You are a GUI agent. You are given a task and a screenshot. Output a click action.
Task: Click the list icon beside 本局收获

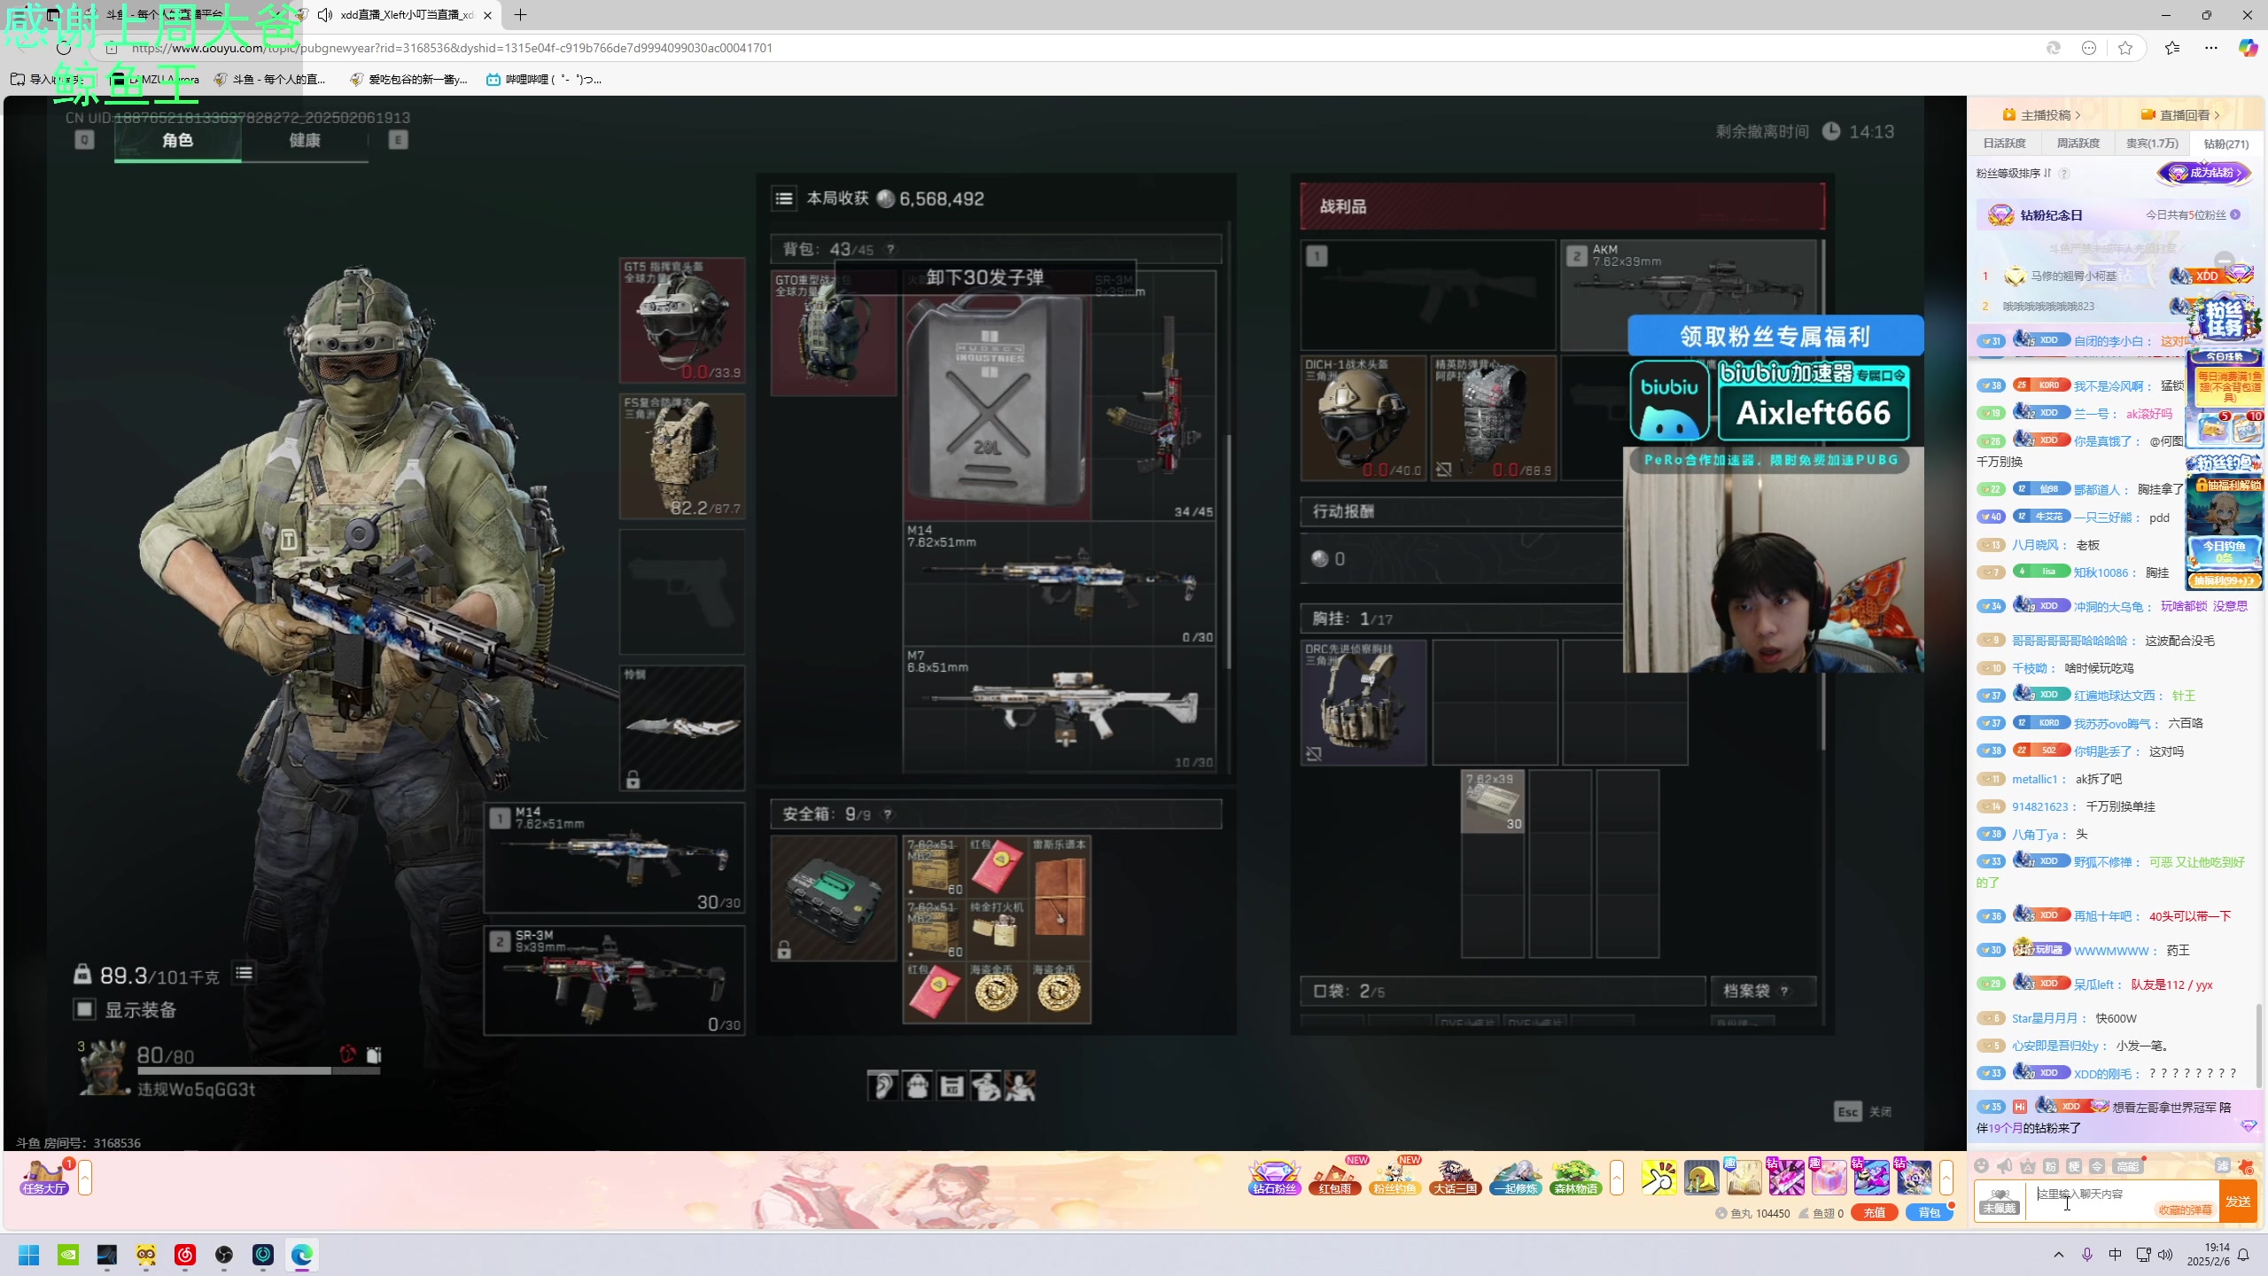(x=784, y=198)
